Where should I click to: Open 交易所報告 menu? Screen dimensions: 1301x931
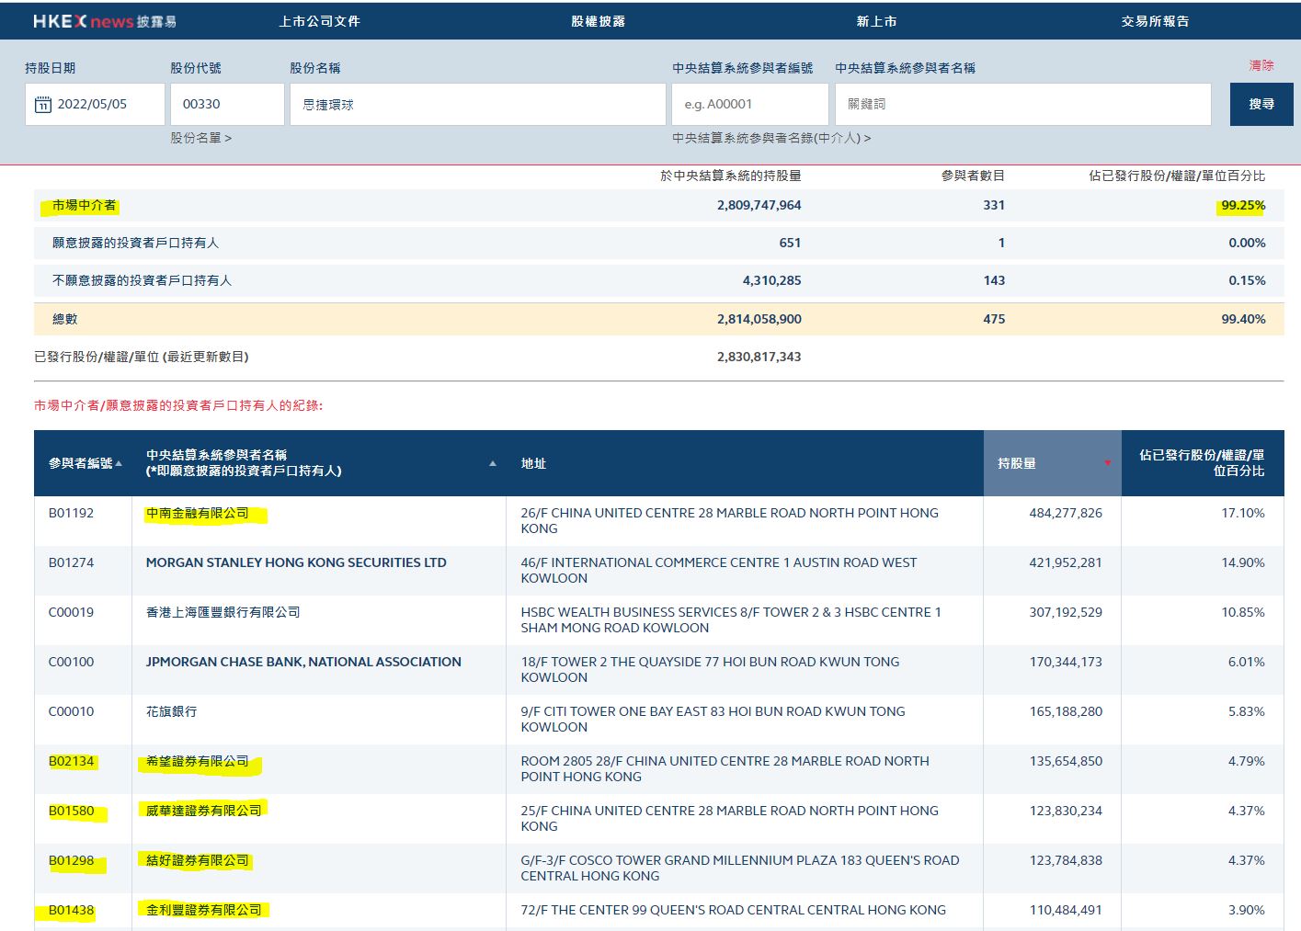click(1155, 21)
